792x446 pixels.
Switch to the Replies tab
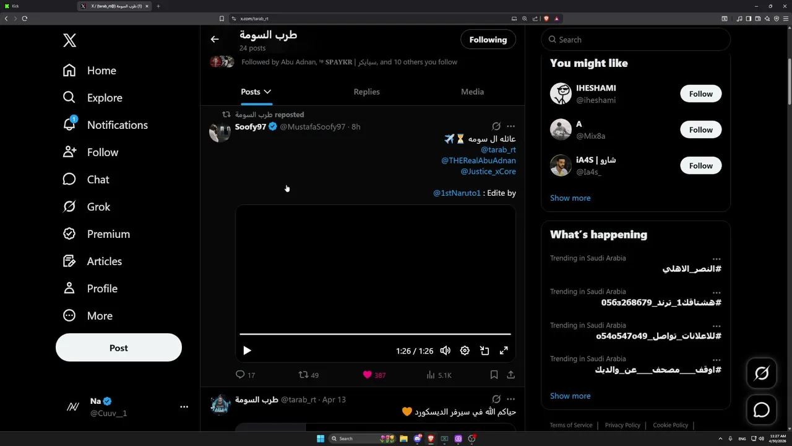click(x=367, y=92)
